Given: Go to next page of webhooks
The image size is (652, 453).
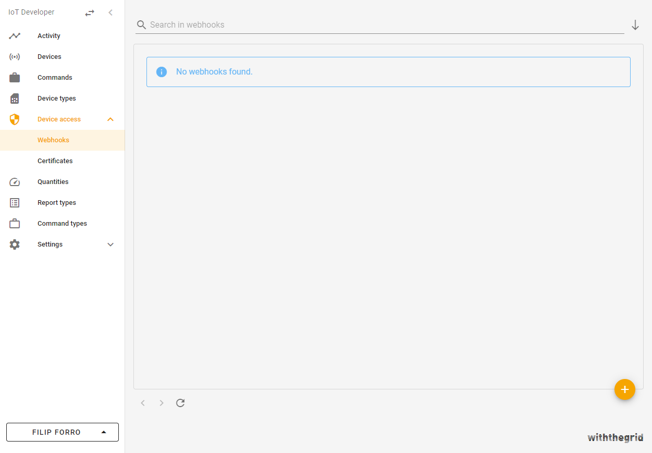Looking at the screenshot, I should coord(162,402).
